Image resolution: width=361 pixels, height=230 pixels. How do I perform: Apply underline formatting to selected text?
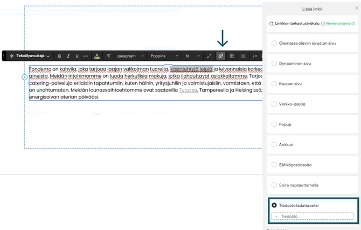coord(77,56)
